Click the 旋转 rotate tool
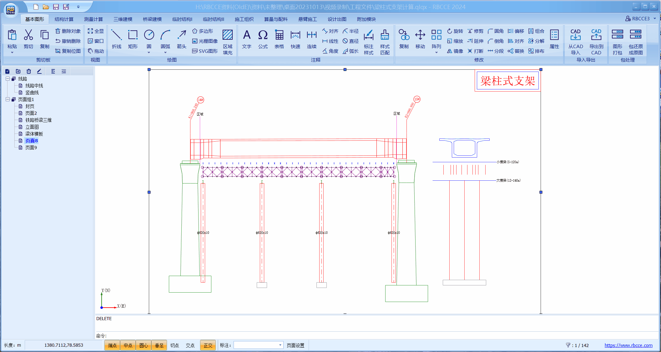This screenshot has width=661, height=352. pyautogui.click(x=455, y=31)
